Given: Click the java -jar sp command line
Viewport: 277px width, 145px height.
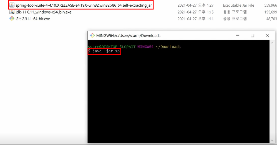Looking at the screenshot, I should tap(104, 51).
